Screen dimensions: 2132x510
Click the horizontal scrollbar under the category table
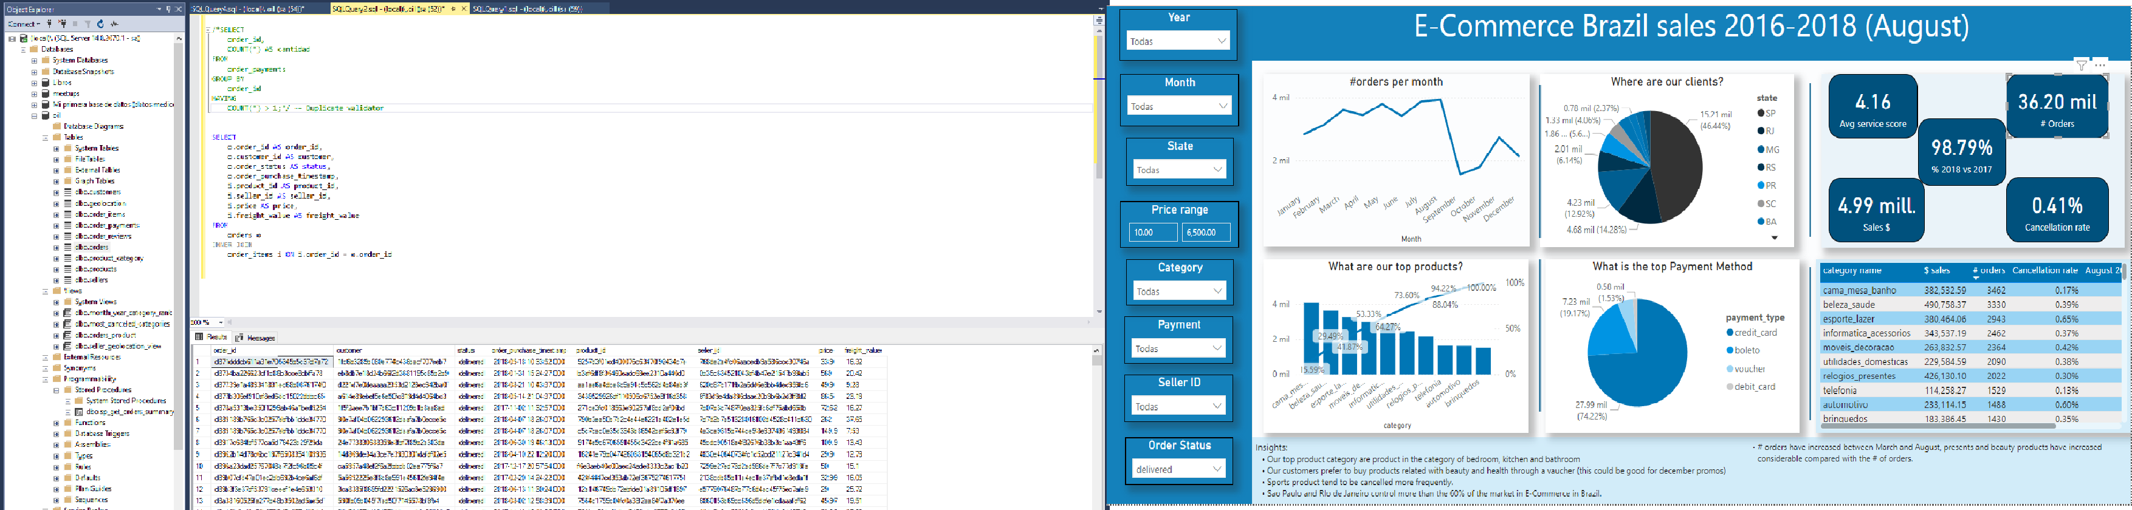1937,426
